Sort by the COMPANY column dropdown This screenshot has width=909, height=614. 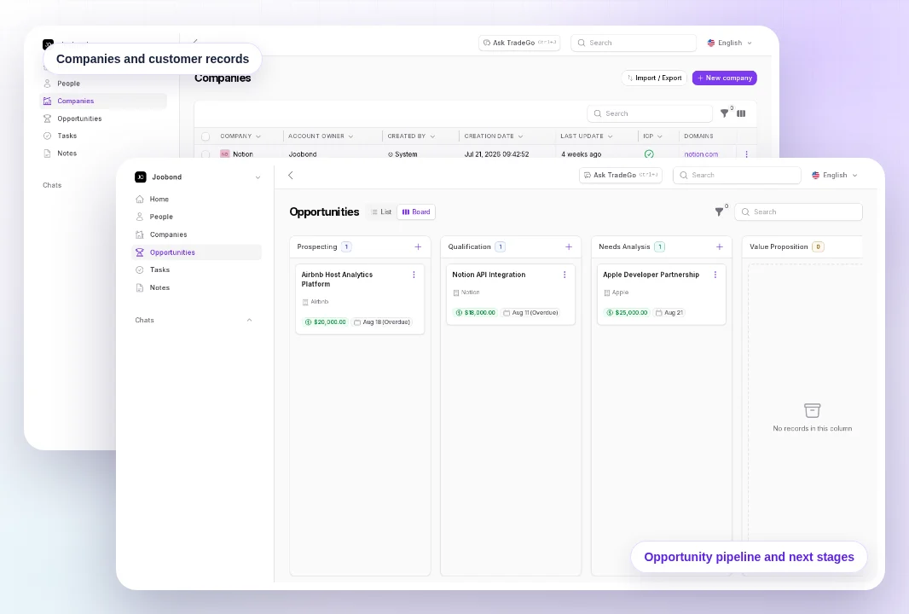258,136
